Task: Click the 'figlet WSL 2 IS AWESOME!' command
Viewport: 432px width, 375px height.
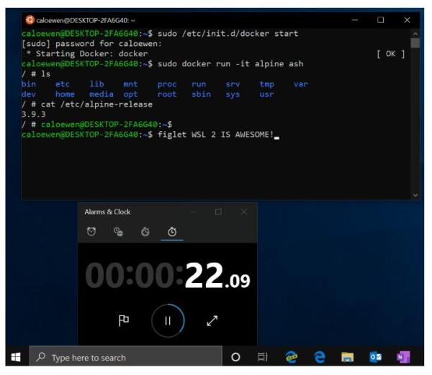Action: [x=215, y=135]
